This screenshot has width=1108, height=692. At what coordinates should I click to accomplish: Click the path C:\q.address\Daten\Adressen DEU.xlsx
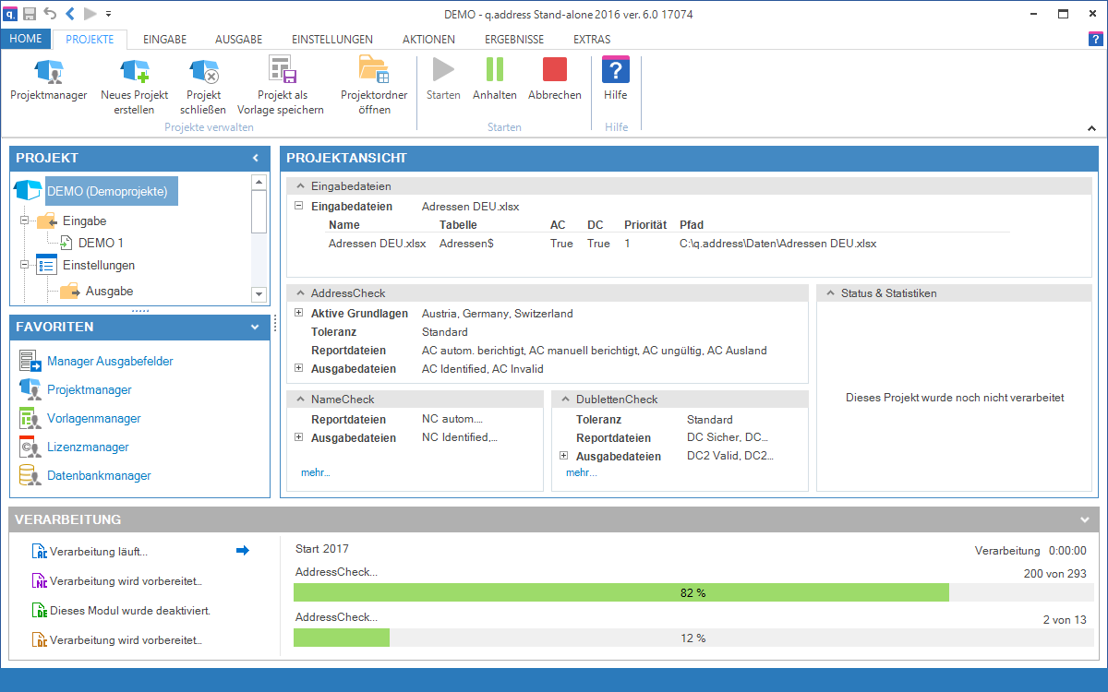coord(778,244)
